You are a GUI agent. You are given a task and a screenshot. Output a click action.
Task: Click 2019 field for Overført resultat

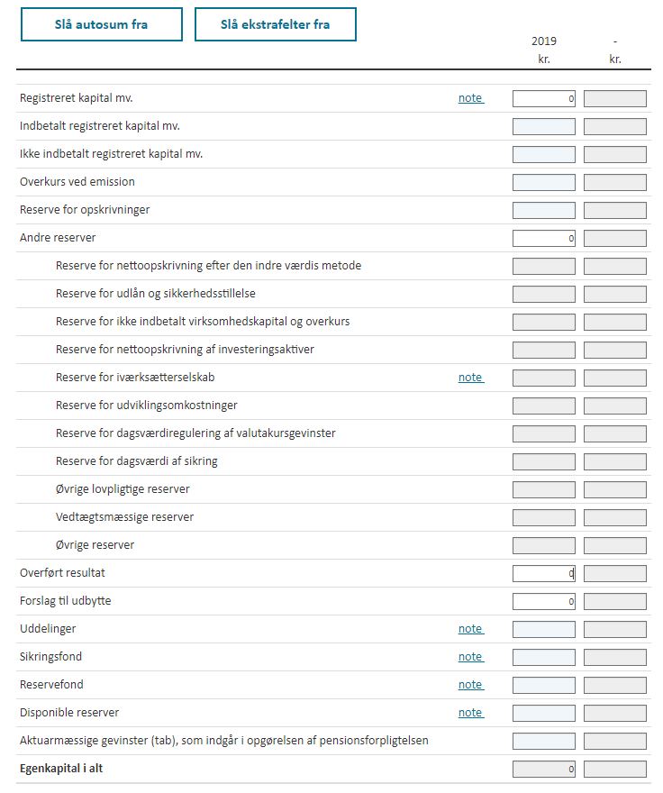pyautogui.click(x=543, y=574)
